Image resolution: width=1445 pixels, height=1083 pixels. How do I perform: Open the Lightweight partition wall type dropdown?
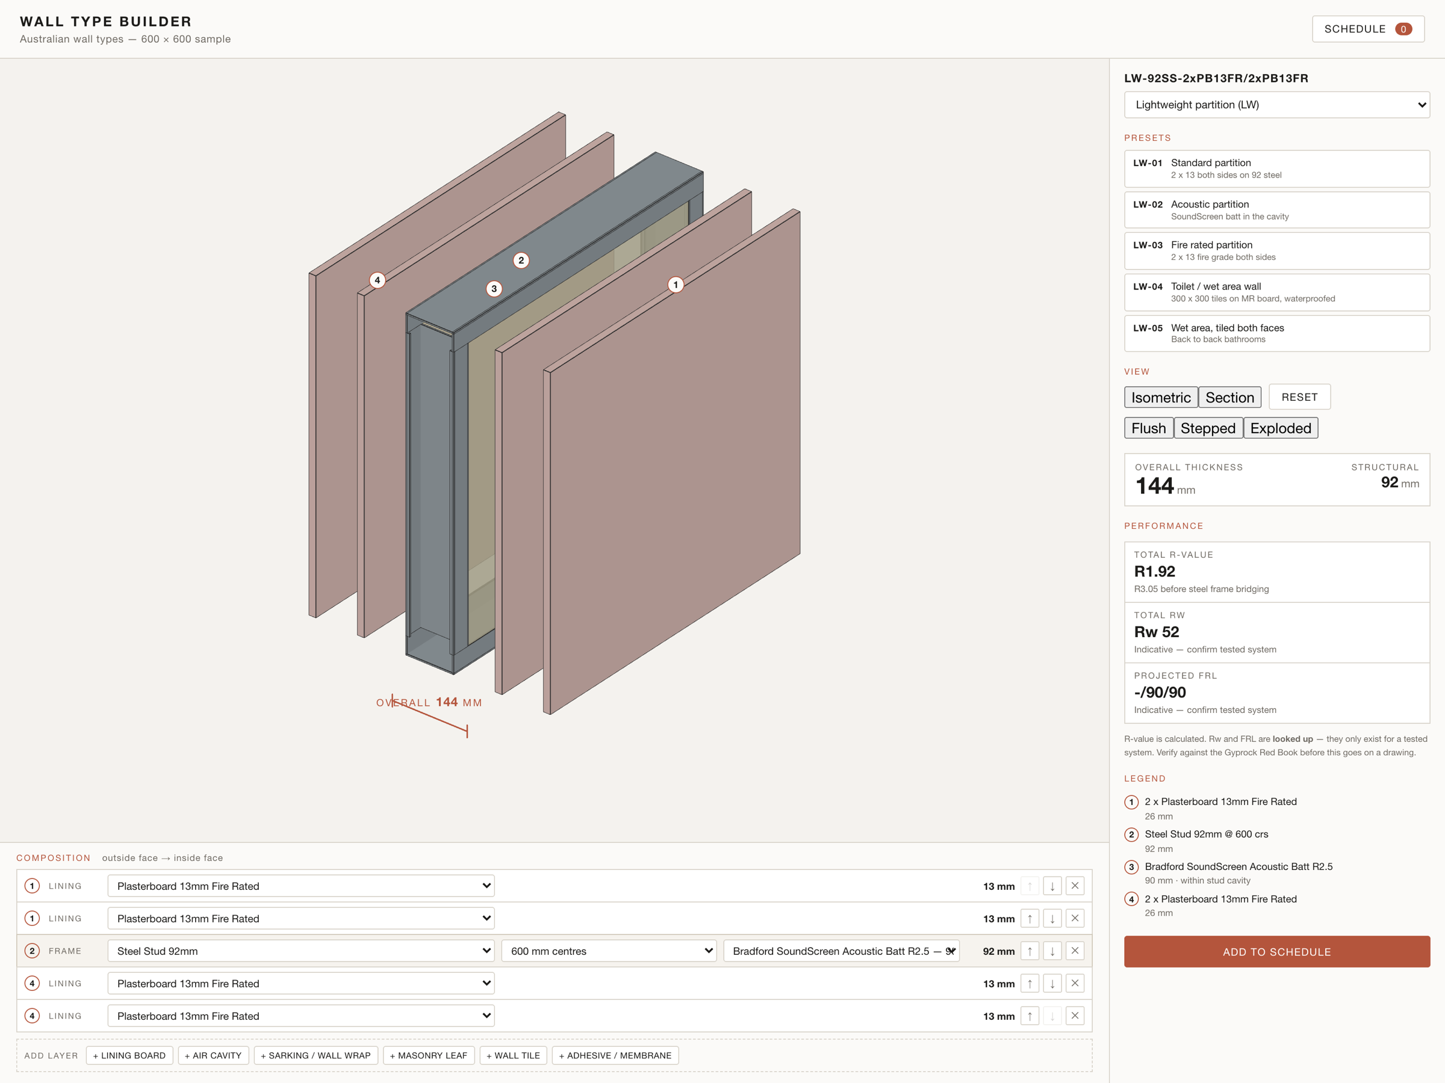[1276, 105]
